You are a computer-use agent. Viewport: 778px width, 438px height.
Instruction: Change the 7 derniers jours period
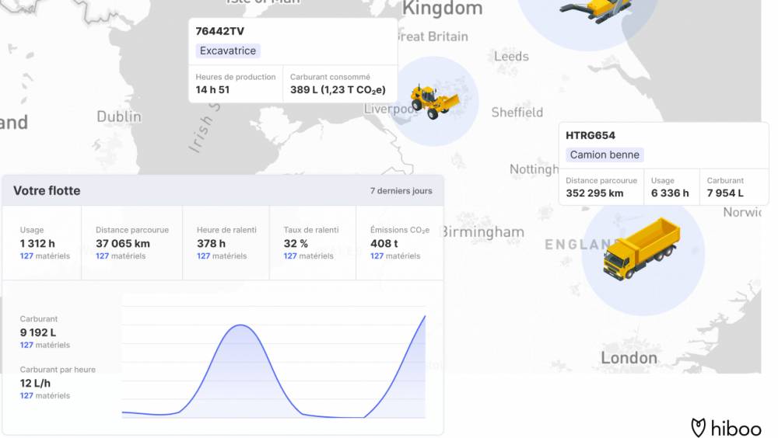(401, 191)
